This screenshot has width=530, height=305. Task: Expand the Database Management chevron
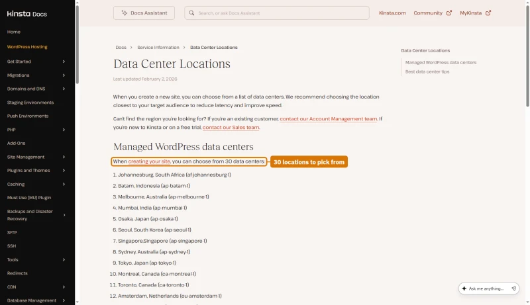coord(64,300)
